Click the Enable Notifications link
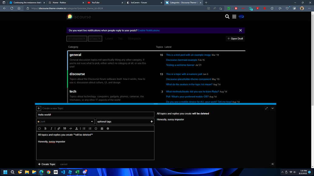The height and width of the screenshot is (176, 314). tap(149, 31)
